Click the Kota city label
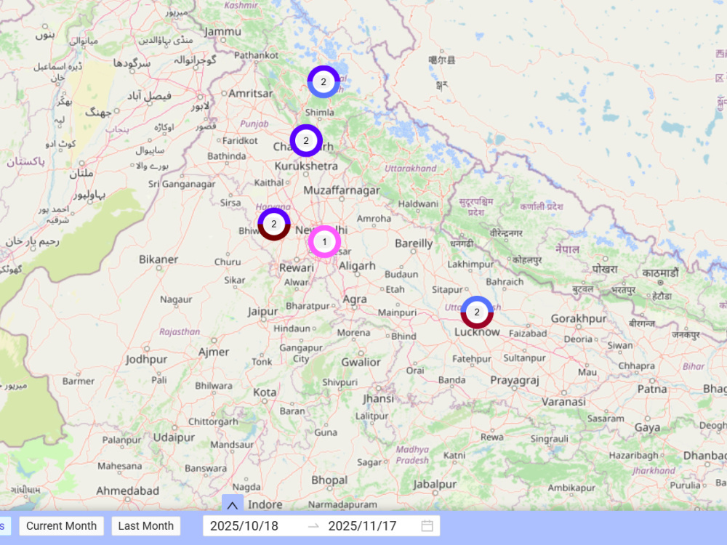 pyautogui.click(x=265, y=392)
